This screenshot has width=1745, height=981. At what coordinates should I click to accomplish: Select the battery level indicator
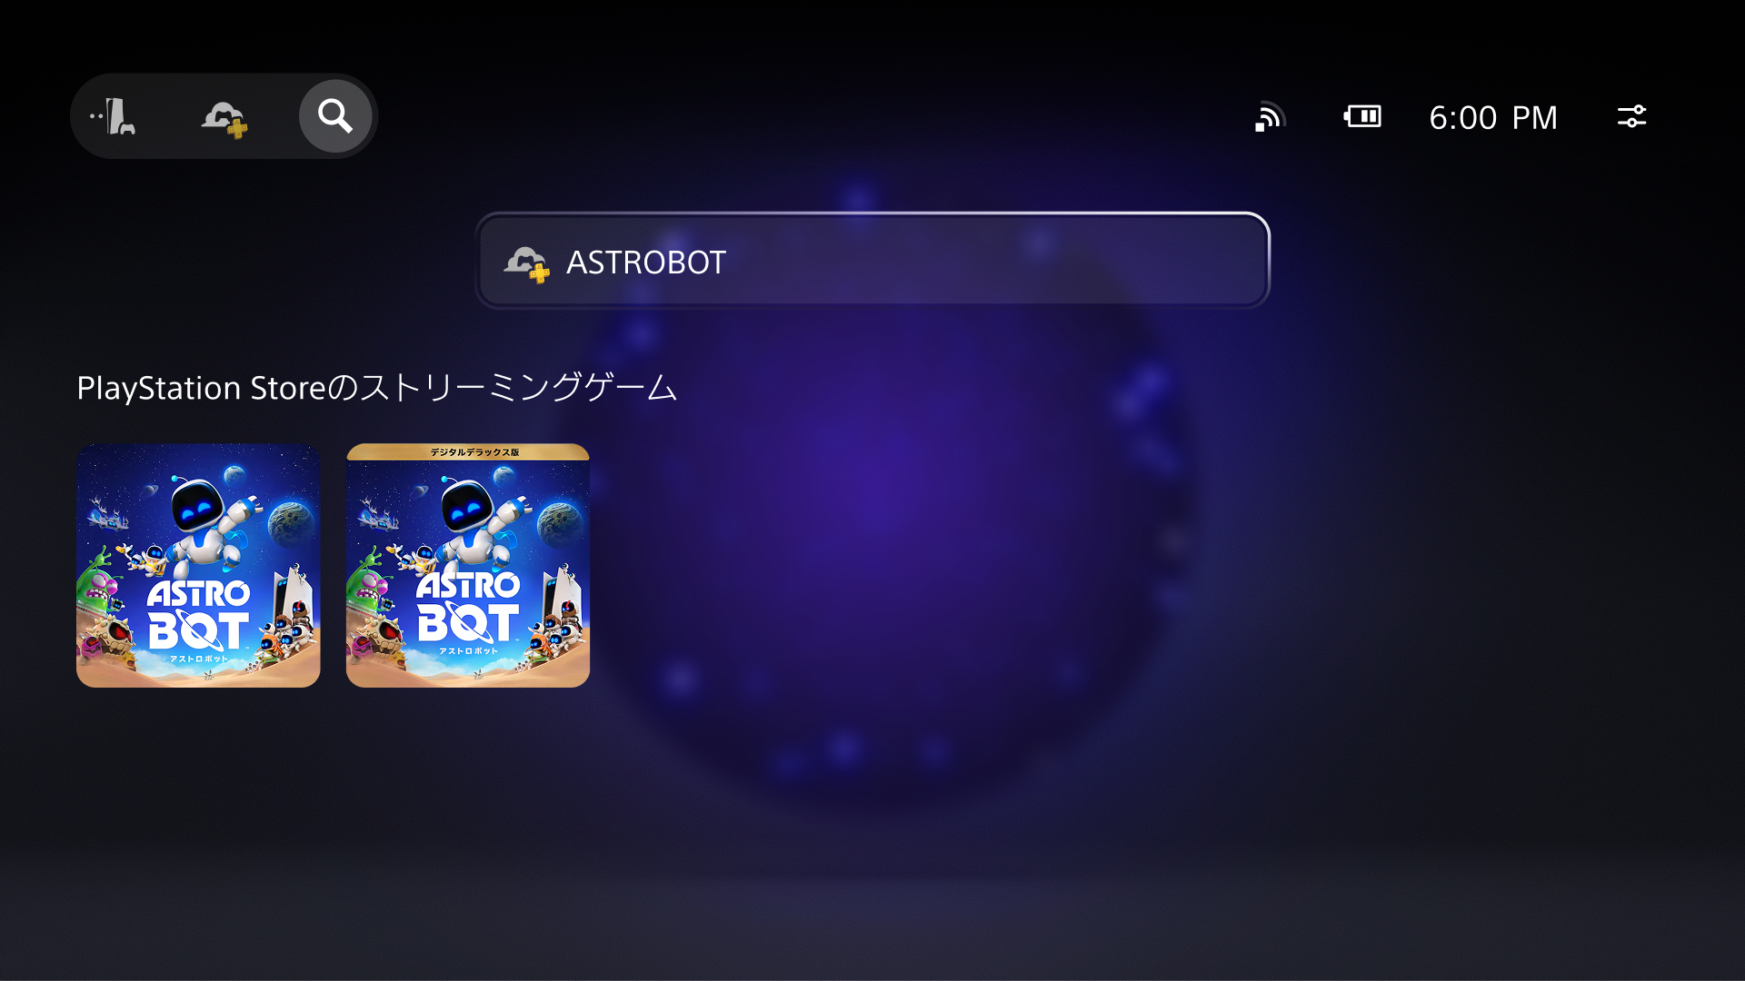[1362, 116]
